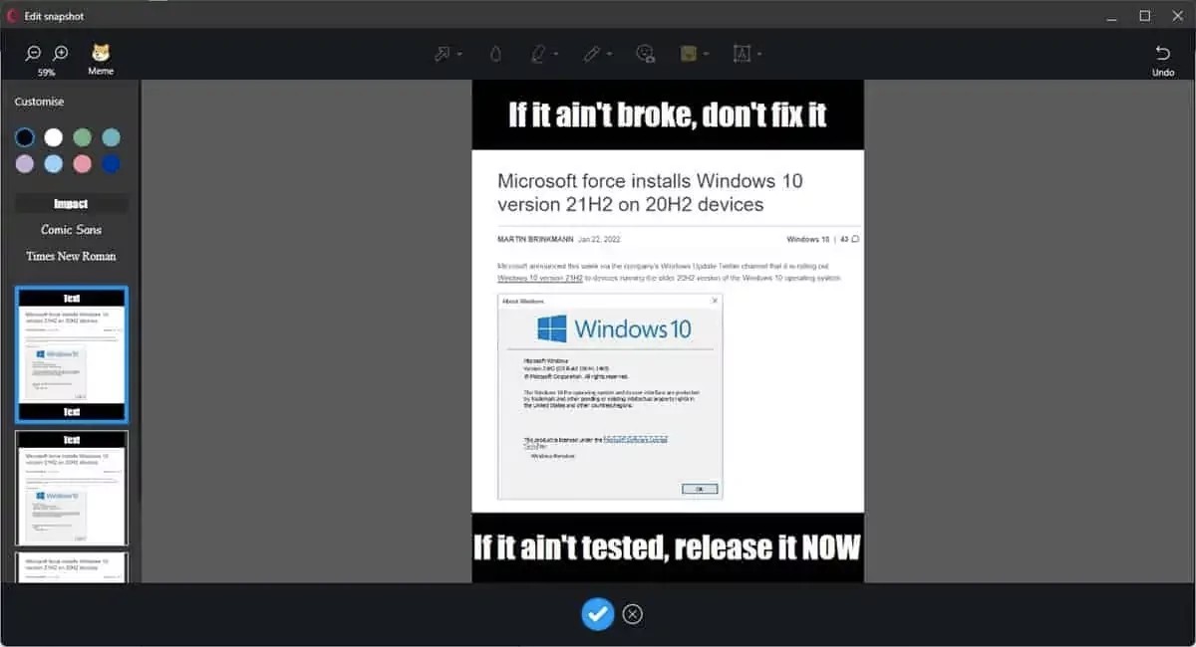Choose the Impact font option
1196x647 pixels.
[x=71, y=204]
